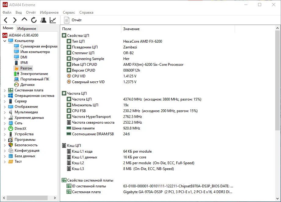
Task: Open the Файл menu
Action: coord(7,12)
